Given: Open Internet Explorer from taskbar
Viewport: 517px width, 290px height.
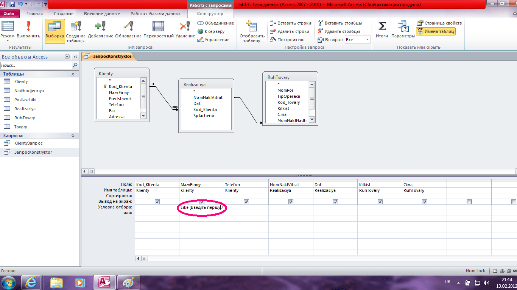Looking at the screenshot, I should pos(31,282).
